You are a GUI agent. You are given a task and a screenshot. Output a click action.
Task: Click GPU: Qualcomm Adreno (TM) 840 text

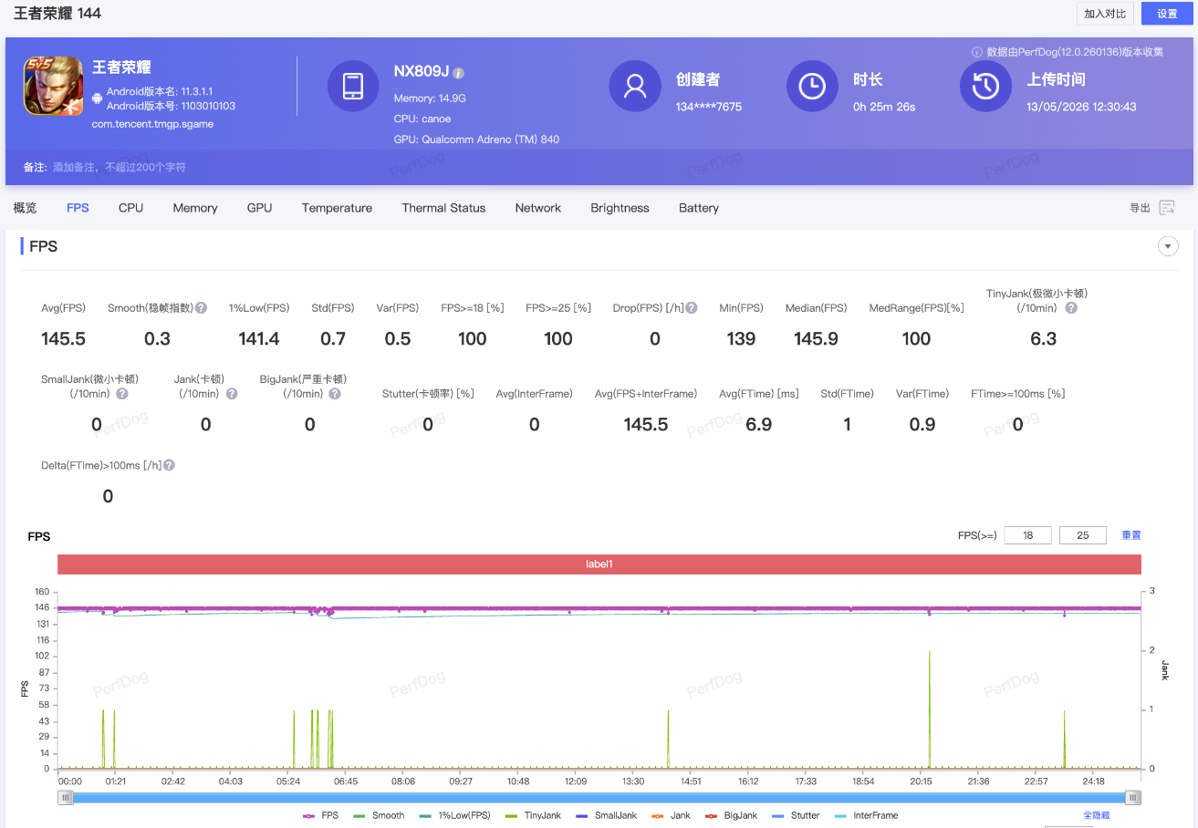coord(476,140)
